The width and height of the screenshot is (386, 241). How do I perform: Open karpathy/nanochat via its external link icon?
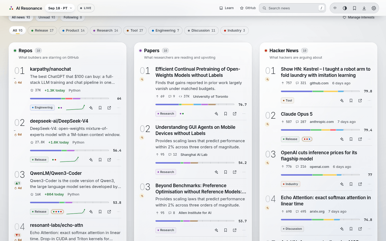pos(109,108)
